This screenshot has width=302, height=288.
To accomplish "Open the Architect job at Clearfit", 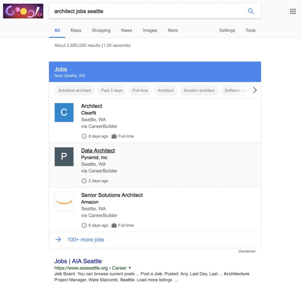I will [x=91, y=106].
